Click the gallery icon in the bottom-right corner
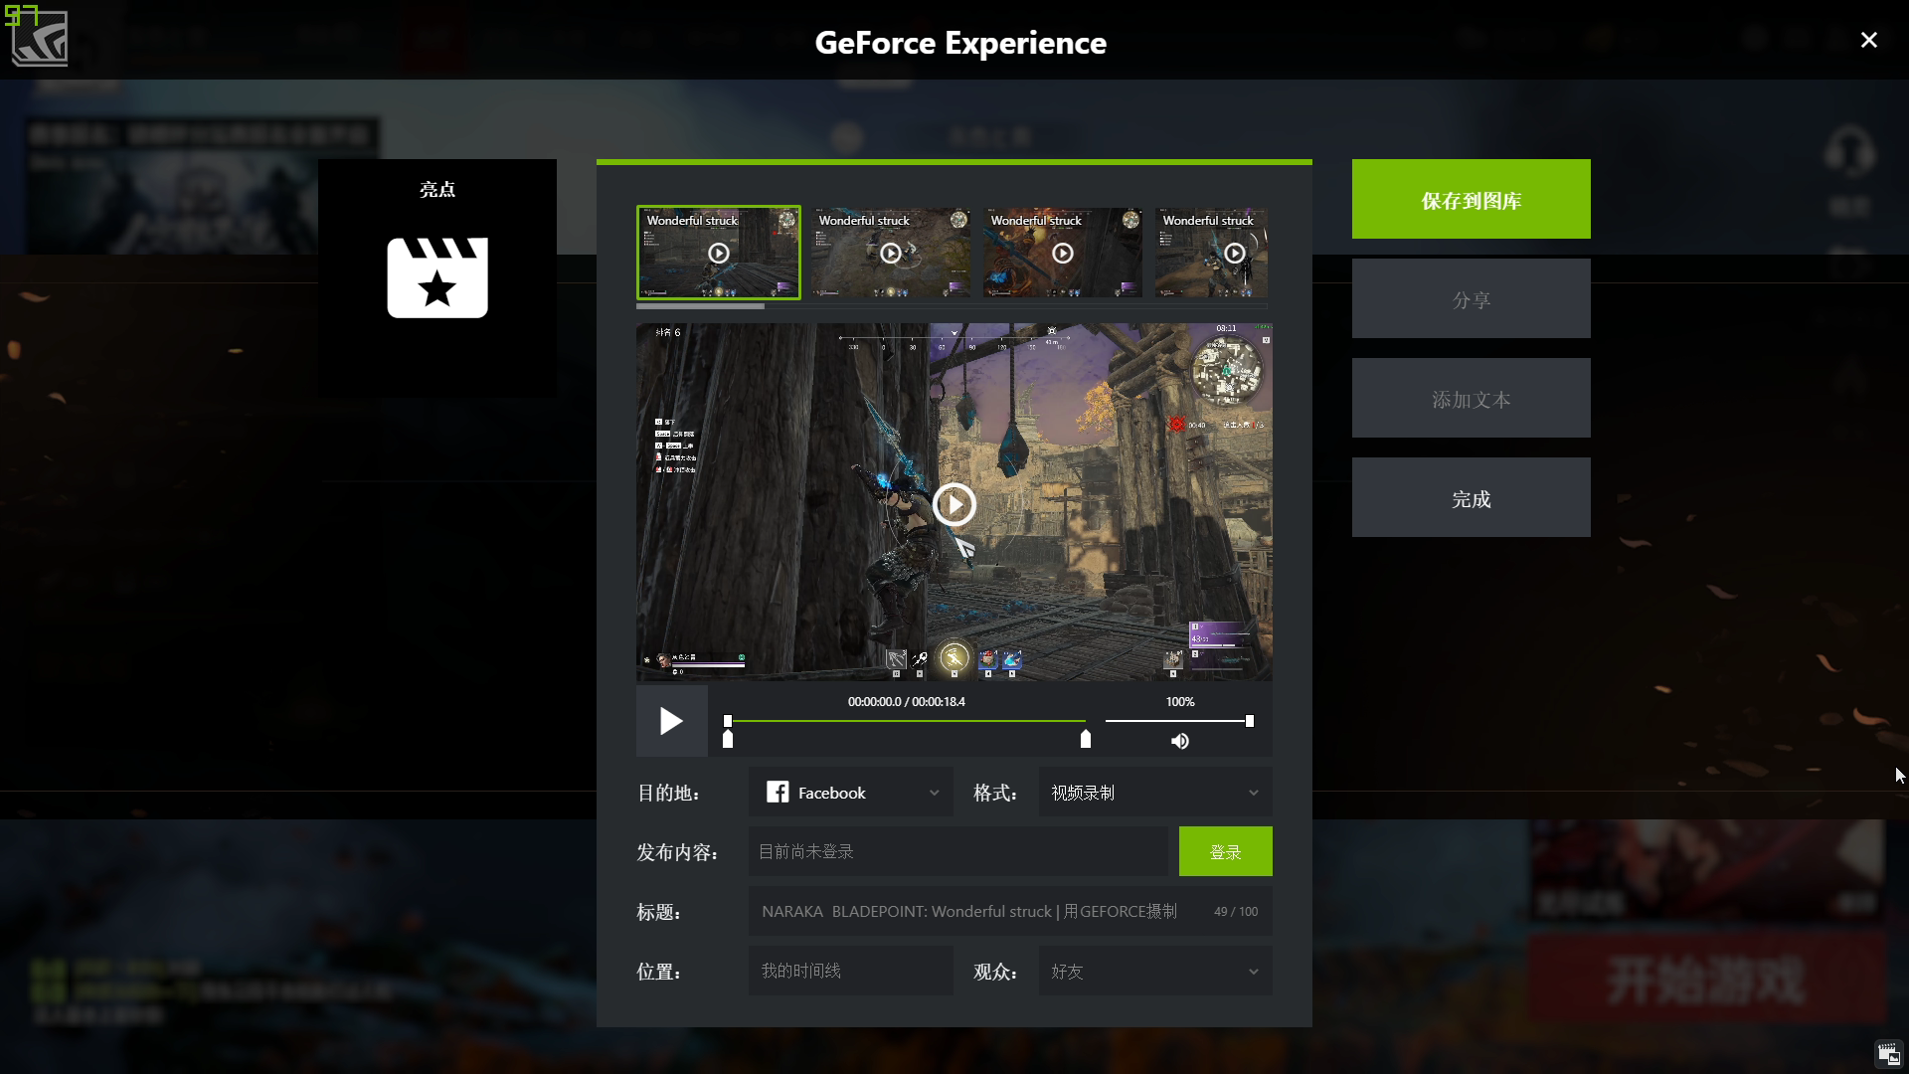 pos(1888,1054)
